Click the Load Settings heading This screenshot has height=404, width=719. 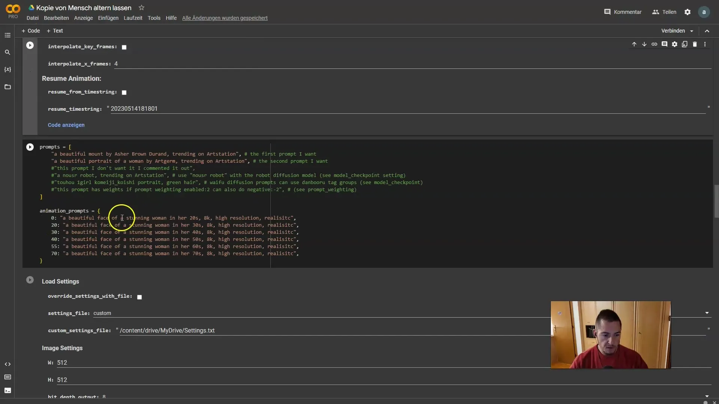click(60, 282)
